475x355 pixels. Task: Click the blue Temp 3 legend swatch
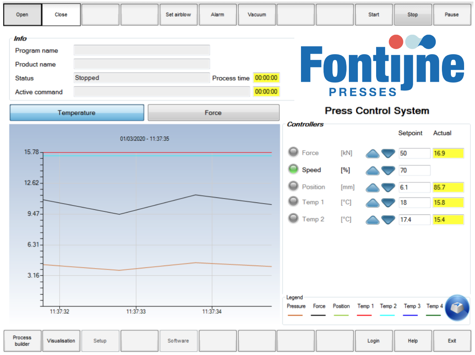pyautogui.click(x=410, y=315)
